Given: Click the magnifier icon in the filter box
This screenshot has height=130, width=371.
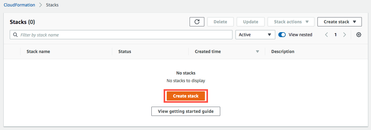Looking at the screenshot, I should click(15, 35).
